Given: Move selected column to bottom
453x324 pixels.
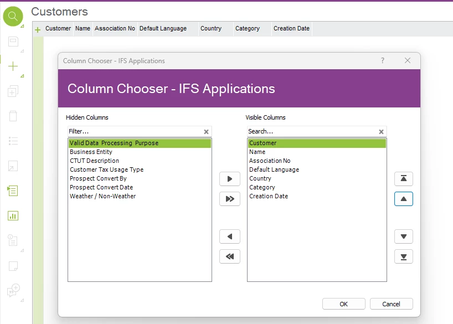Looking at the screenshot, I should coord(403,256).
